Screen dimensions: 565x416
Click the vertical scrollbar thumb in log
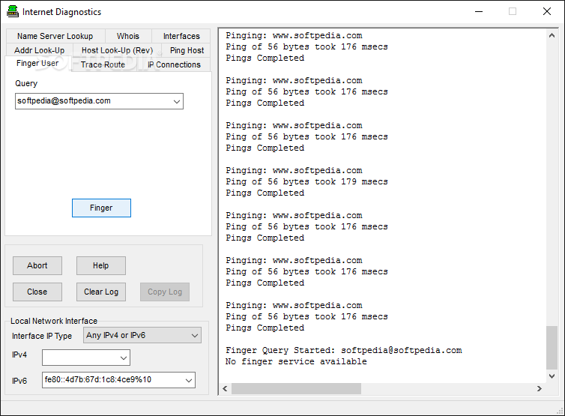point(552,348)
